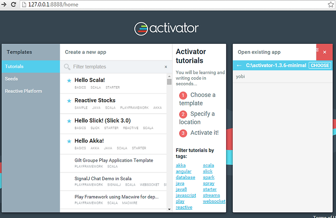336x218 pixels.
Task: Click SAMPLE tag under Reactive Stocks
Action: point(81,108)
